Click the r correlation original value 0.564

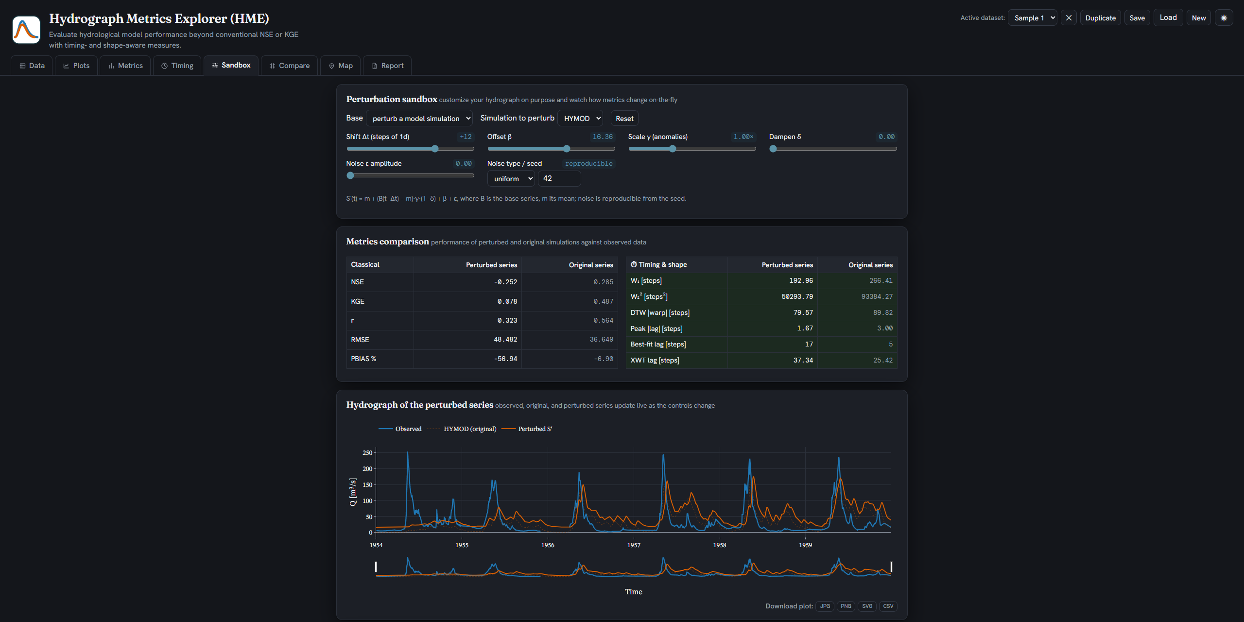(603, 320)
